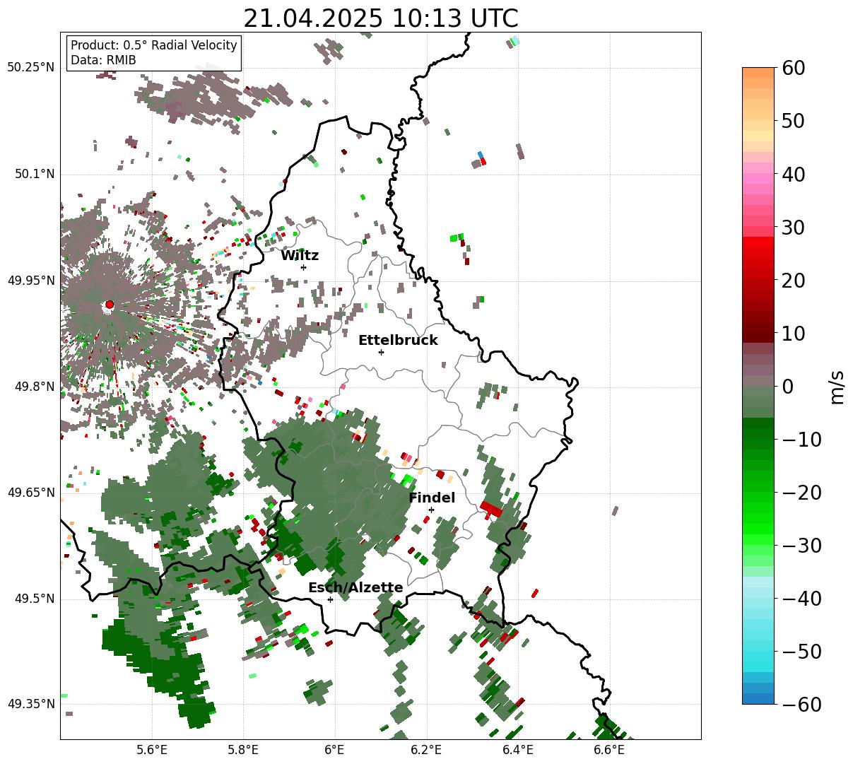Click the red radar site marker
The image size is (853, 764).
click(x=110, y=305)
